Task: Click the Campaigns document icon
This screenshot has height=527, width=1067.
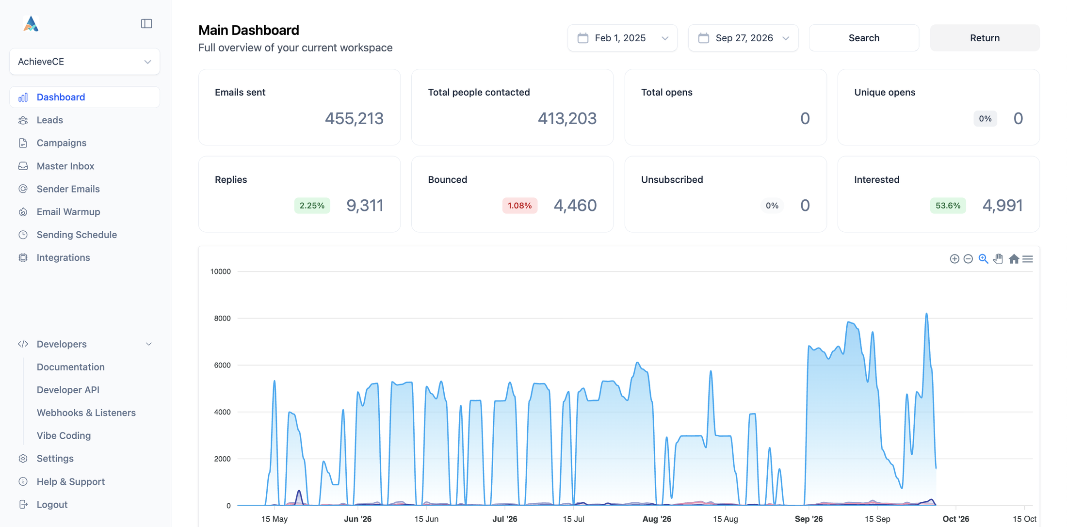Action: [x=23, y=143]
